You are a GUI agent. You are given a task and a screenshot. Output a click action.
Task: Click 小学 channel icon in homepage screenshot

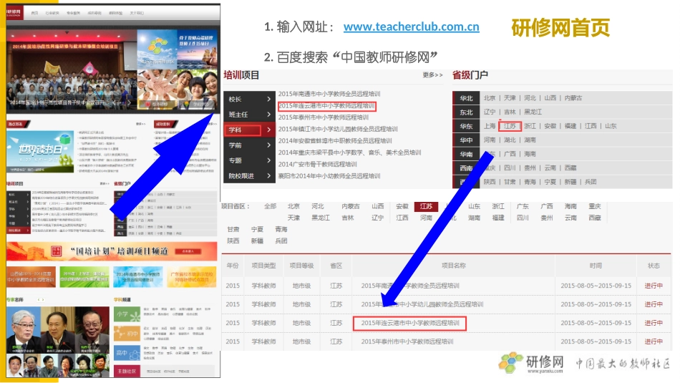pos(127,314)
